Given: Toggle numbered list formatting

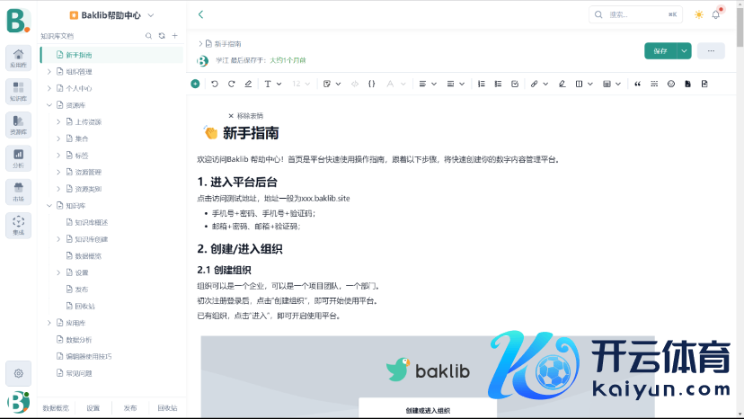Looking at the screenshot, I should coord(482,84).
